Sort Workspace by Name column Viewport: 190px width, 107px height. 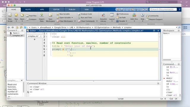click(x=166, y=33)
